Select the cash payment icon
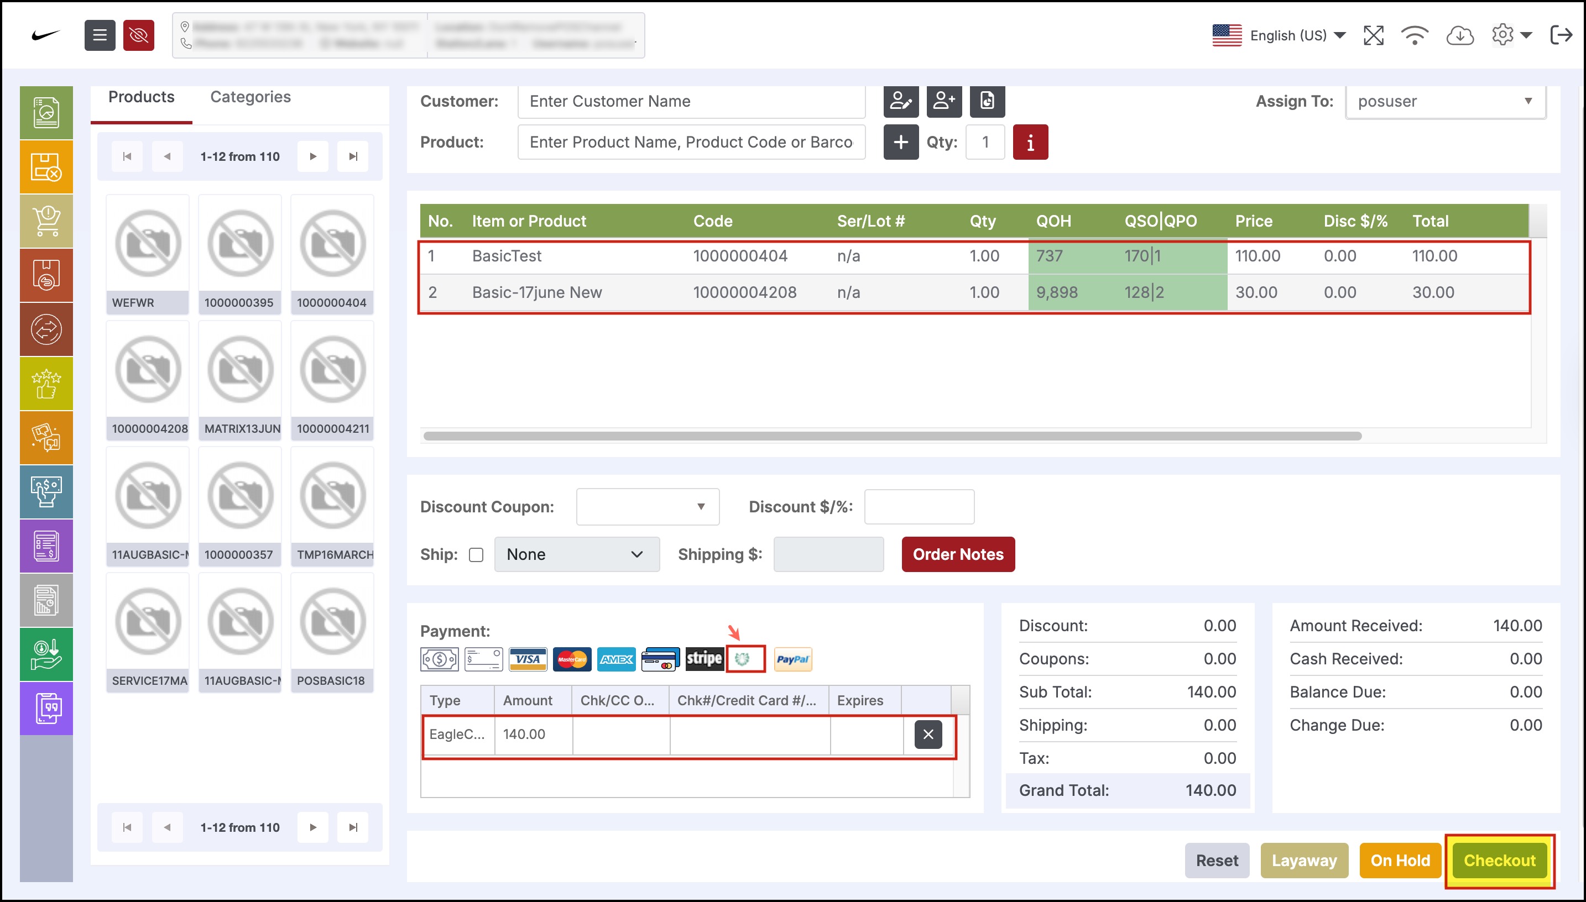1586x902 pixels. (440, 659)
